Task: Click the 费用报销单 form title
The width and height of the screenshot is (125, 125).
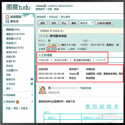Action: tap(102, 106)
